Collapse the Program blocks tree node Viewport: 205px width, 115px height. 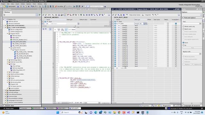[x=7, y=34]
